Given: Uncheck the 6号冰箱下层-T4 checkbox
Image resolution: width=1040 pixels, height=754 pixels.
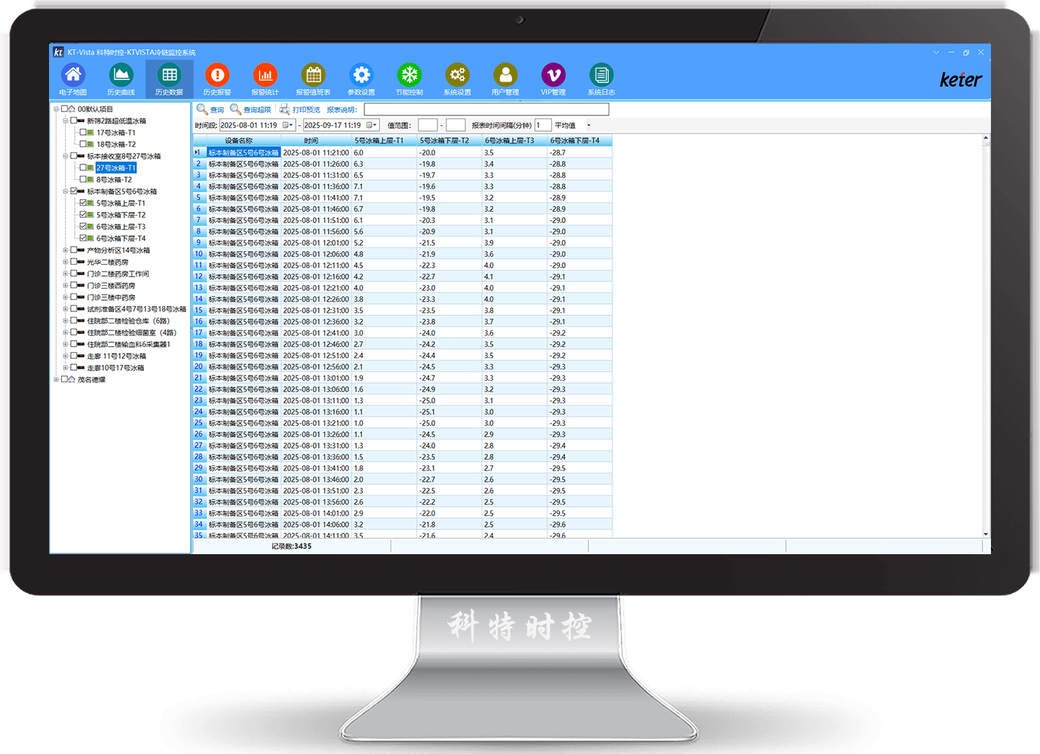Looking at the screenshot, I should click(x=83, y=238).
